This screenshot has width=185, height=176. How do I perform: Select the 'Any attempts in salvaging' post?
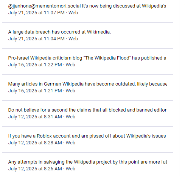pos(87,162)
